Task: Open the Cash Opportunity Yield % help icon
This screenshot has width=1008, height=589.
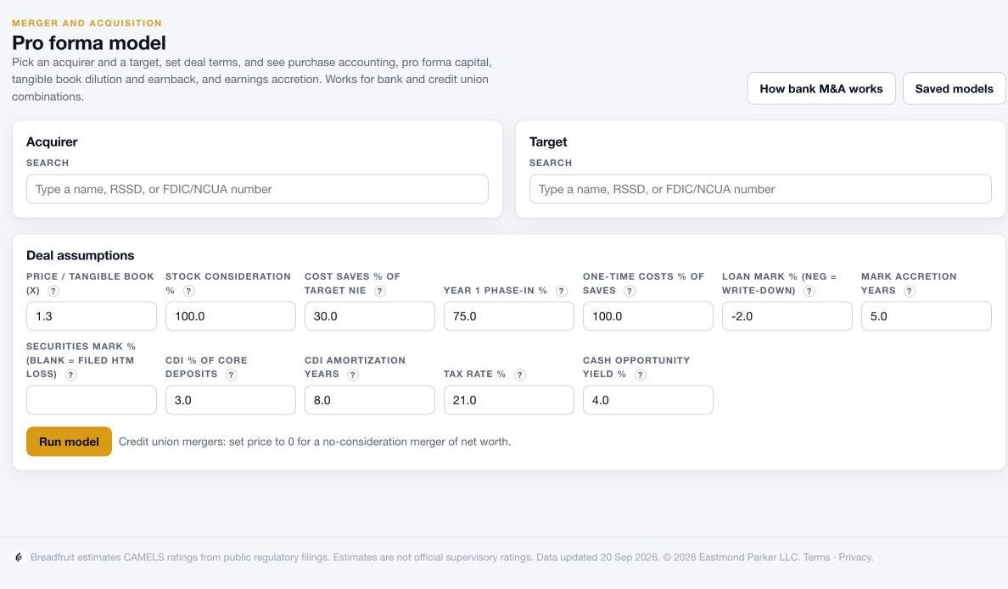Action: click(x=641, y=375)
